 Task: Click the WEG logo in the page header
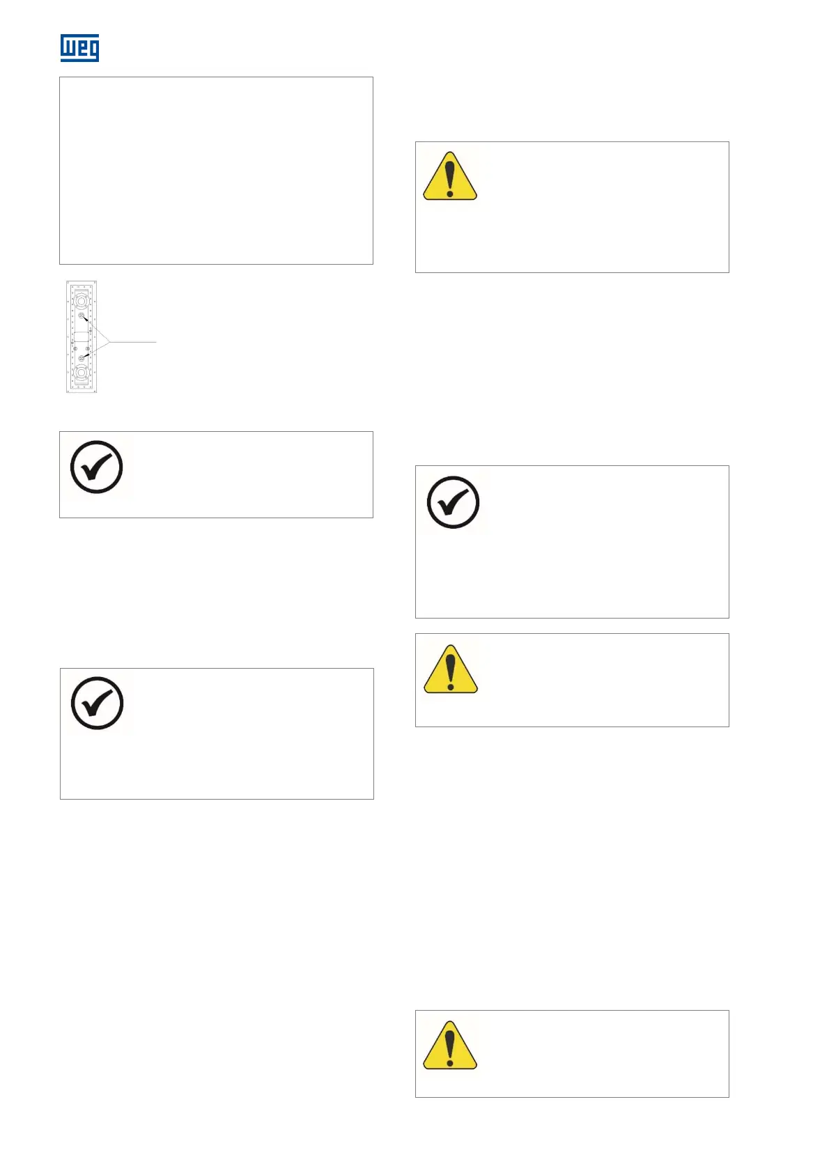[x=79, y=47]
